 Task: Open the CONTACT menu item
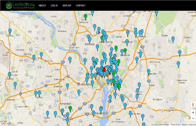(81, 6)
